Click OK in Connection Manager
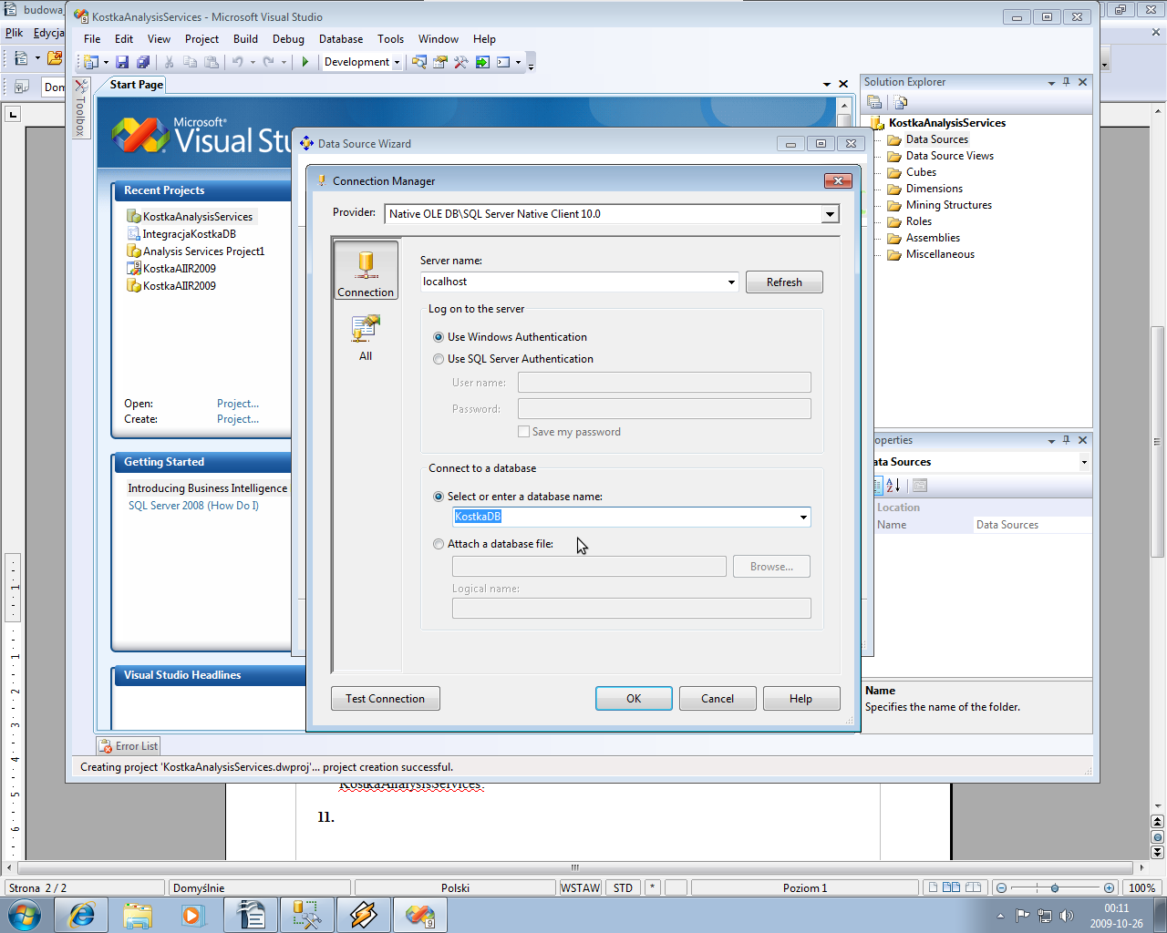The height and width of the screenshot is (933, 1167). tap(634, 699)
